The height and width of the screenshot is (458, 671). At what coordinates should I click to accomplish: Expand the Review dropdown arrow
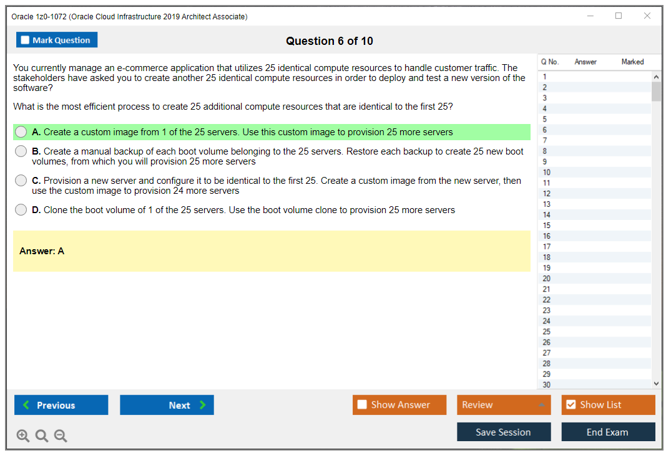tap(541, 405)
